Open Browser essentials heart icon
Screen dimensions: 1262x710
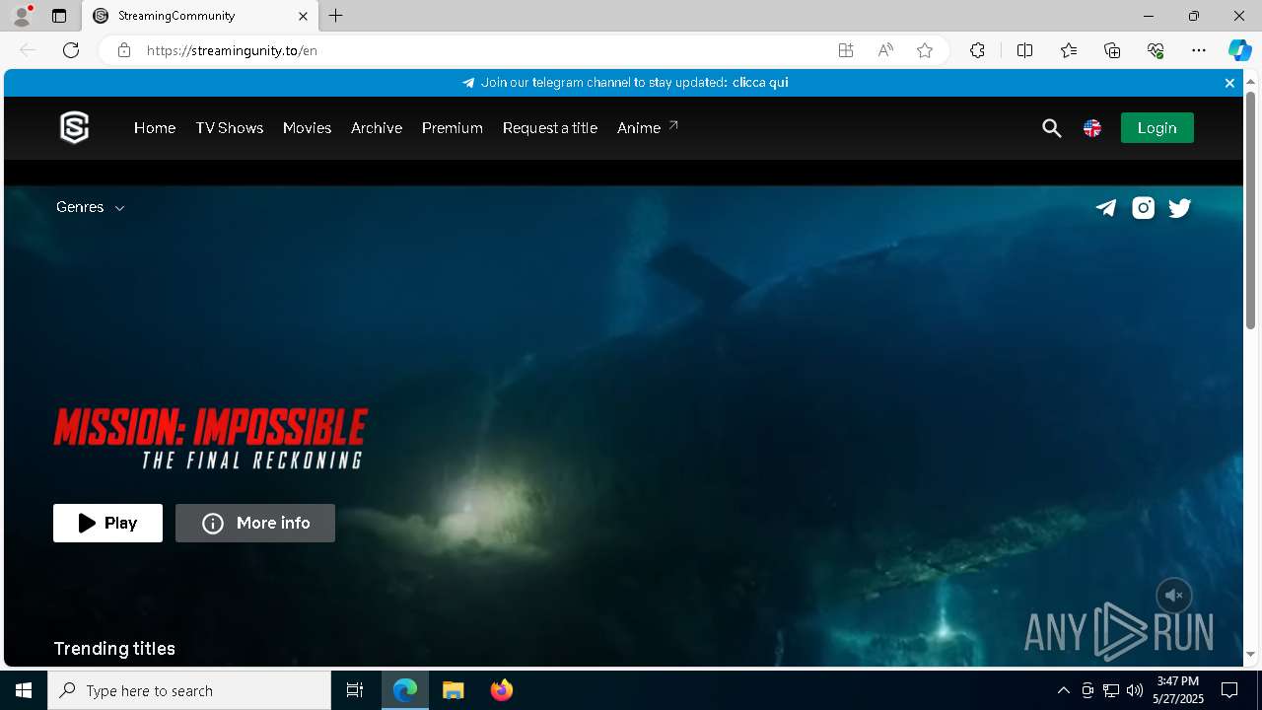pos(1156,50)
